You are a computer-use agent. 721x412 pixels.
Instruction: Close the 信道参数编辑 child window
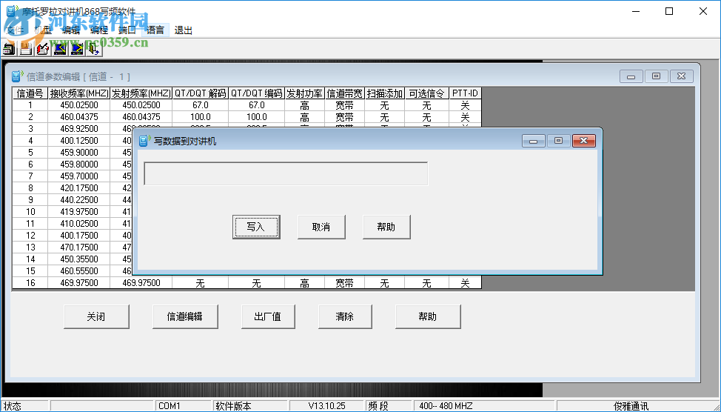[x=682, y=76]
